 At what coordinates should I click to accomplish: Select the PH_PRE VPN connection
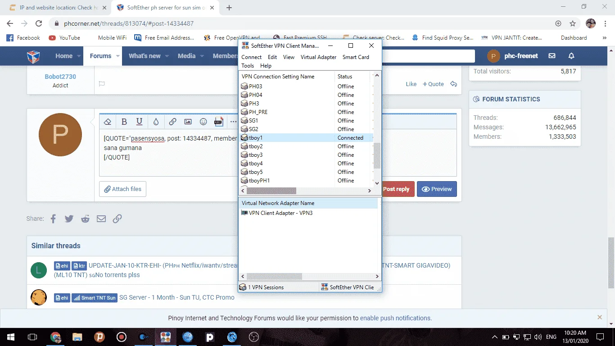pyautogui.click(x=306, y=112)
